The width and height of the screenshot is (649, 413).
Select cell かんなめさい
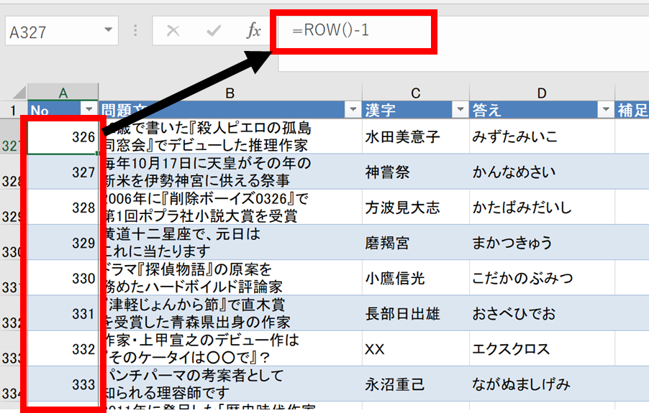pyautogui.click(x=543, y=172)
